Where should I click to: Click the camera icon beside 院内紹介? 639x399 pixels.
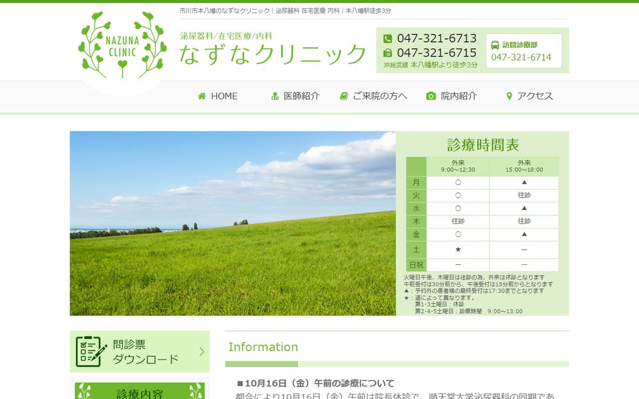[x=431, y=96]
